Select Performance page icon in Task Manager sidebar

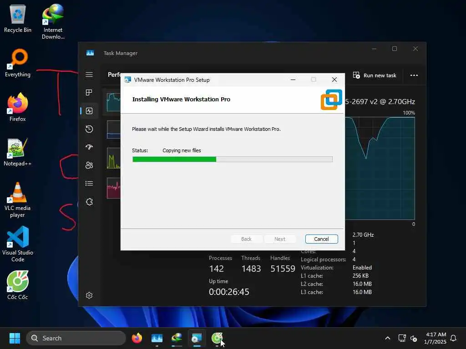89,111
